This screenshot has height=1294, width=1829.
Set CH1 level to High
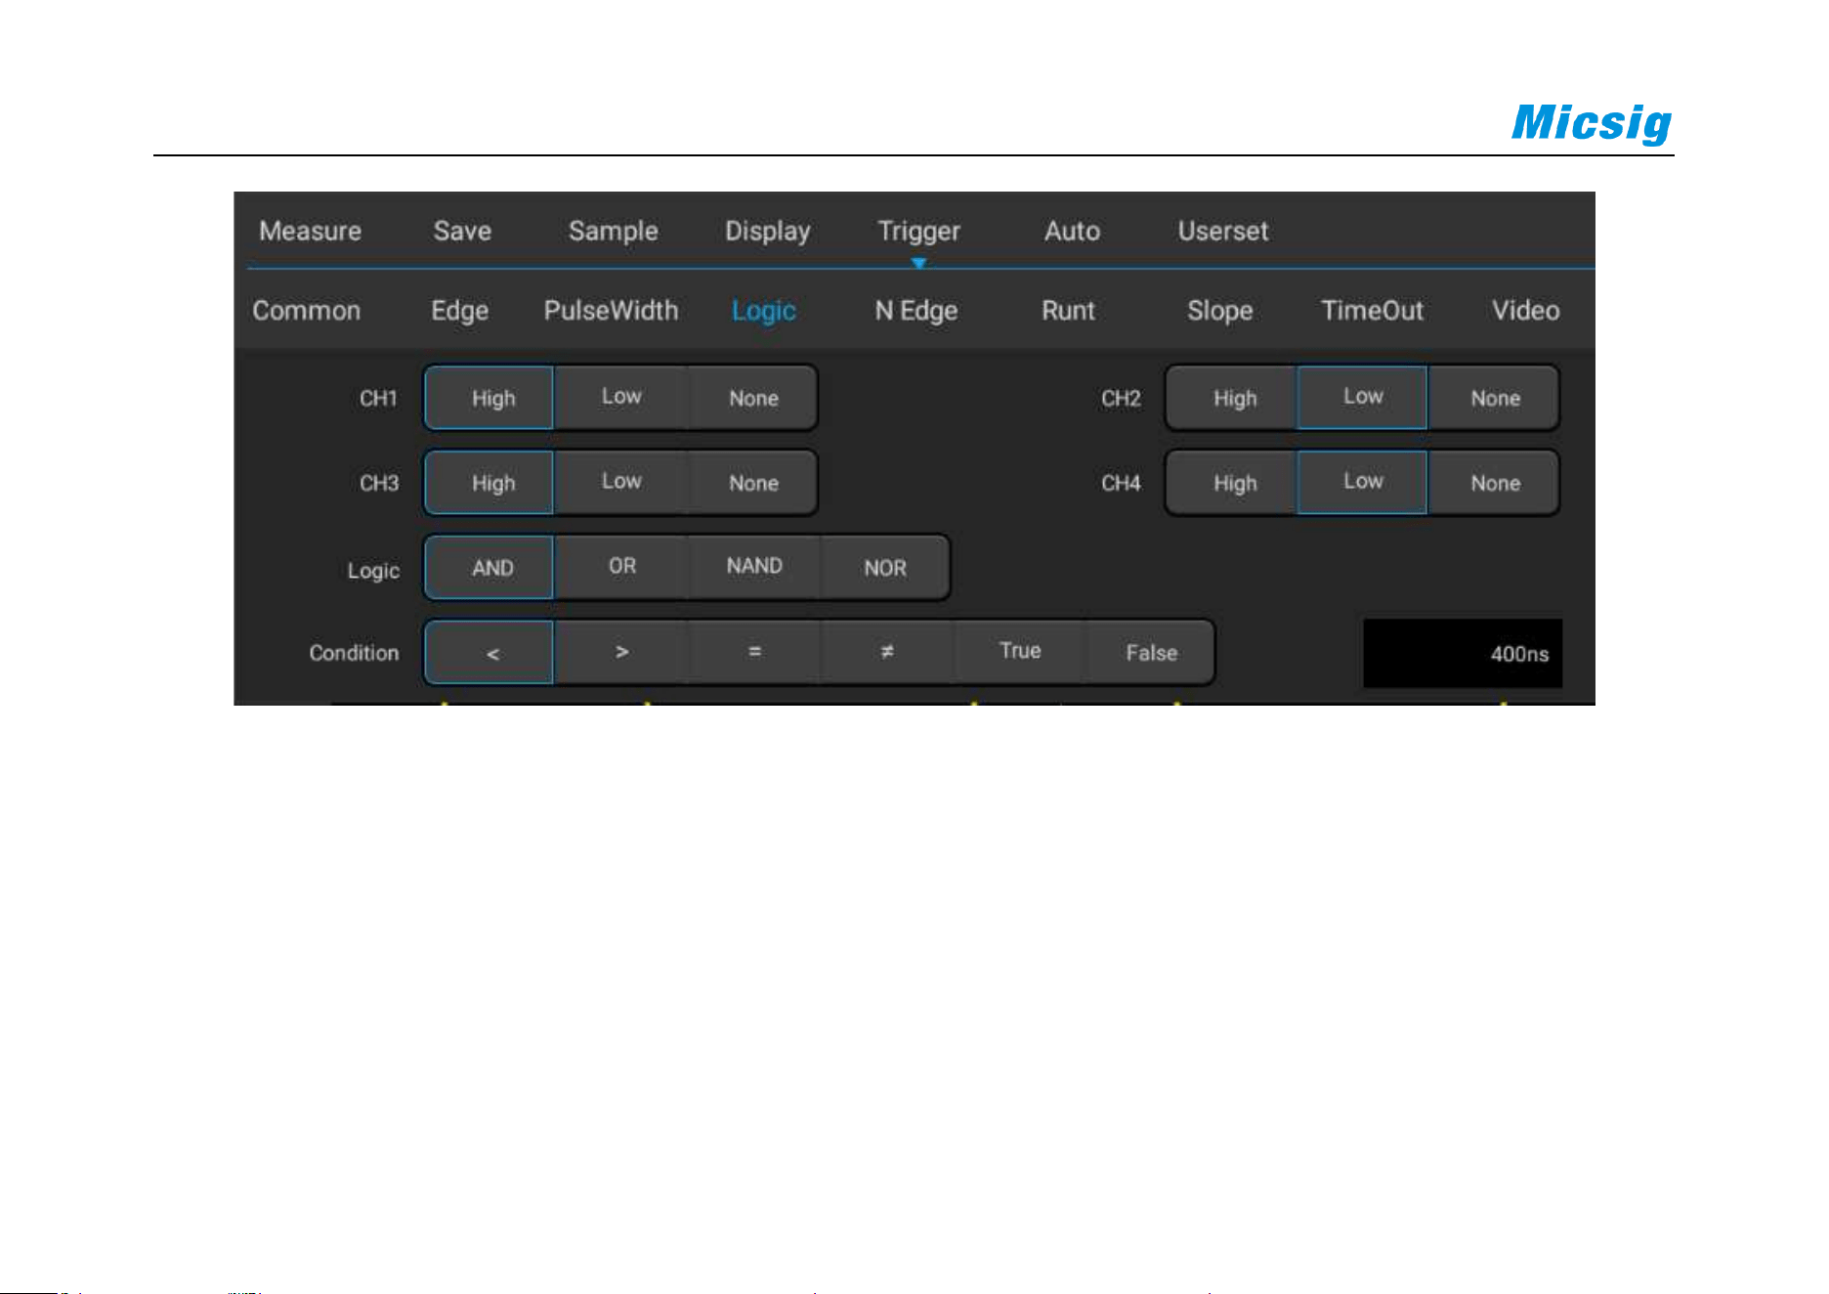[489, 398]
